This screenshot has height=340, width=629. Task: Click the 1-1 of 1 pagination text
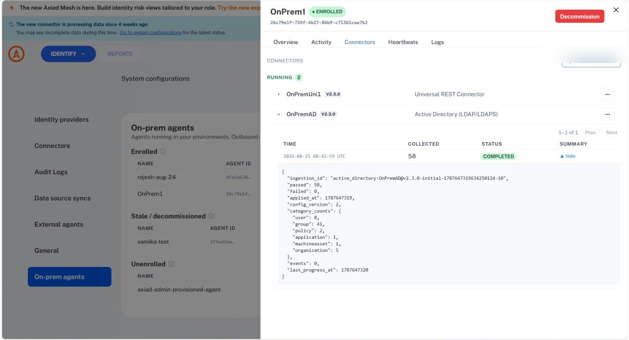[x=568, y=132]
